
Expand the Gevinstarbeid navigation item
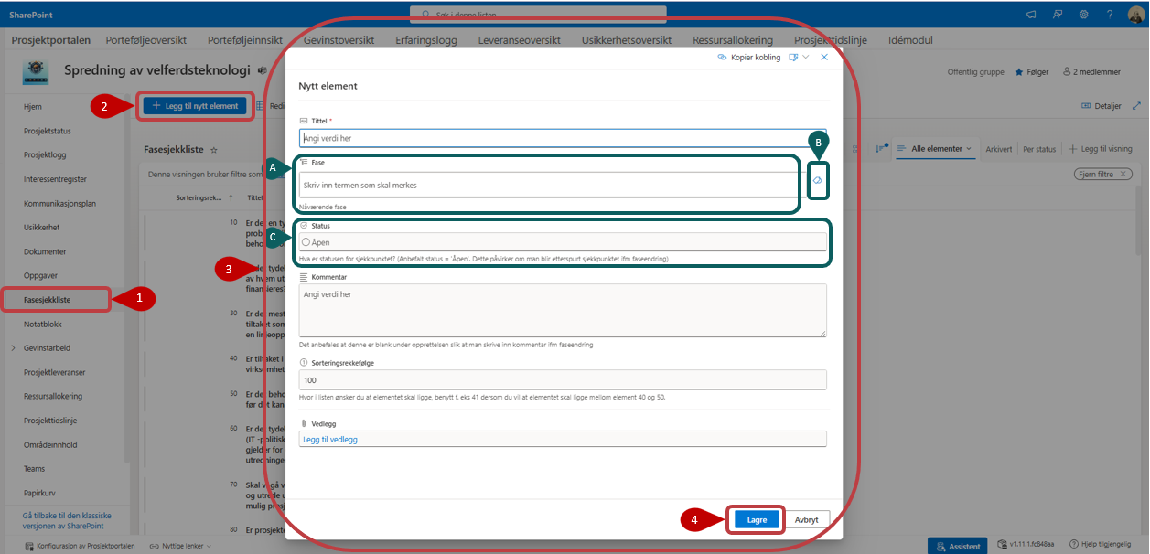[x=13, y=348]
